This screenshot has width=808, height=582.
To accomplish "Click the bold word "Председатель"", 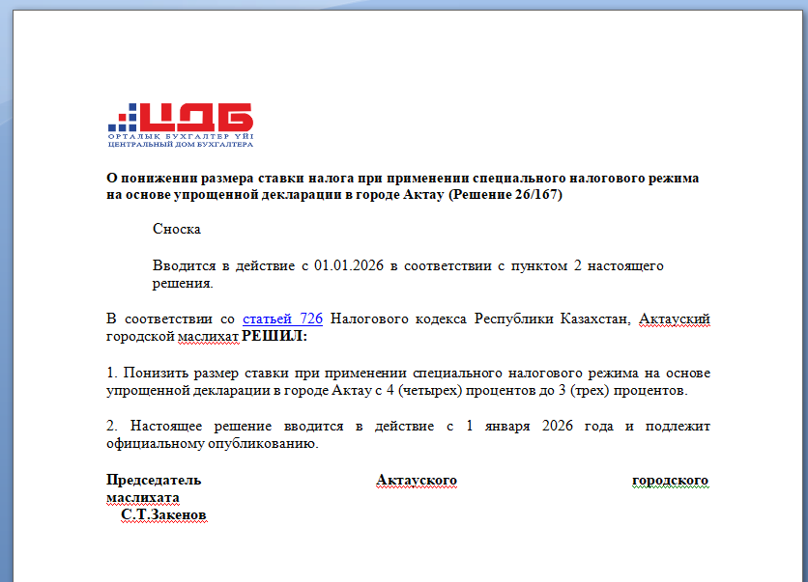I will tap(154, 480).
